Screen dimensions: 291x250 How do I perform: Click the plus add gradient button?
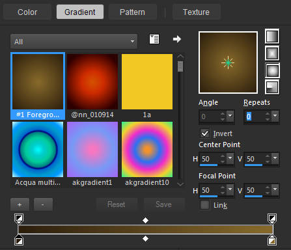[x=20, y=204]
